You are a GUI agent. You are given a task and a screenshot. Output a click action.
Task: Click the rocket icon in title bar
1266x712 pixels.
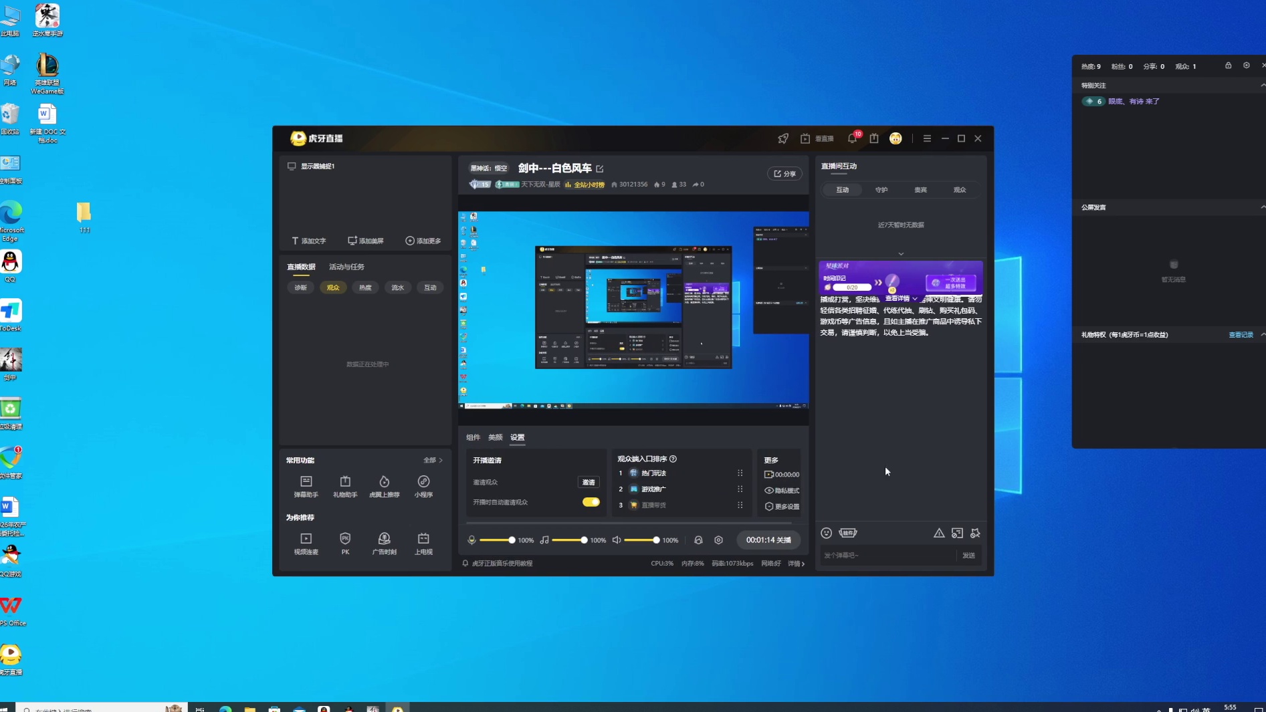tap(783, 138)
